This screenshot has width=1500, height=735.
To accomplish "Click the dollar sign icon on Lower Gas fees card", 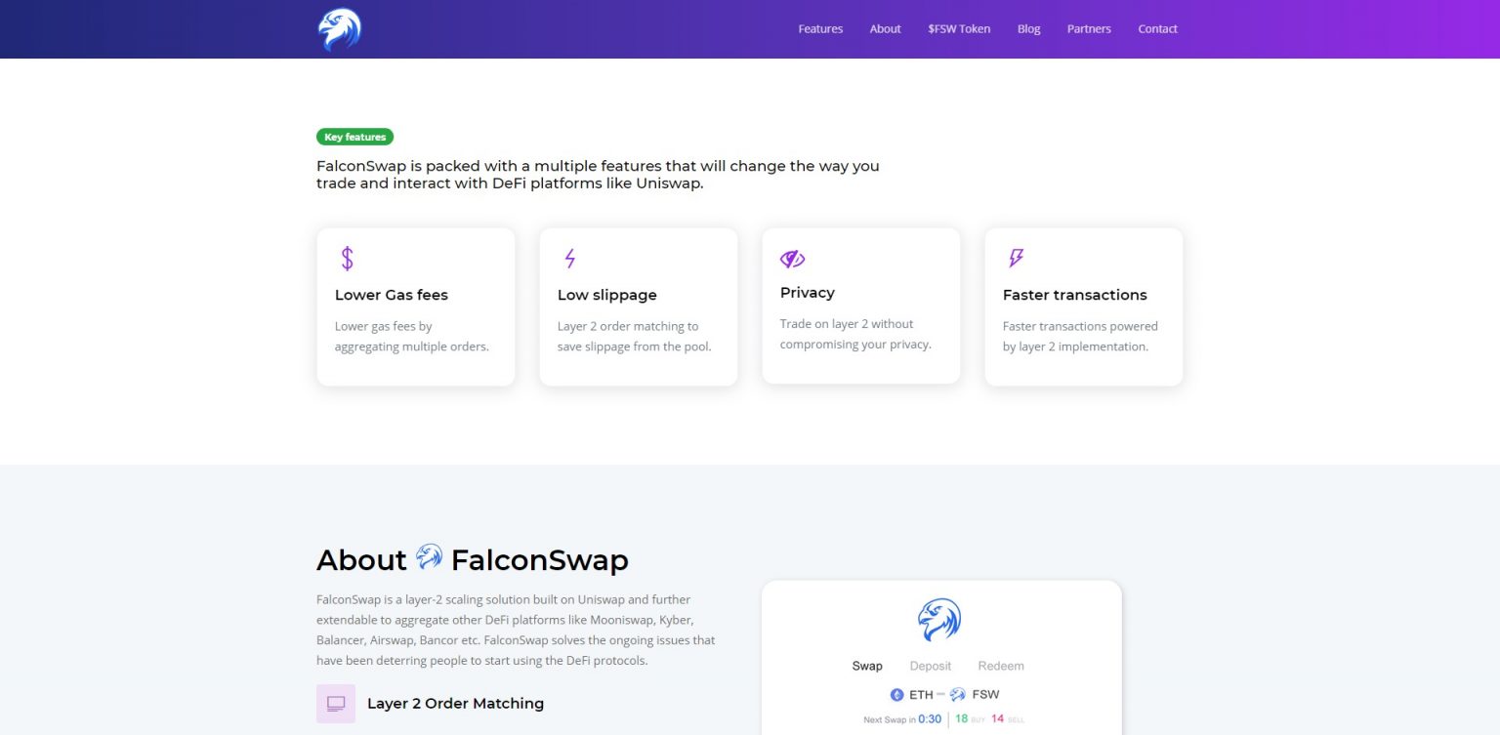I will coord(346,258).
